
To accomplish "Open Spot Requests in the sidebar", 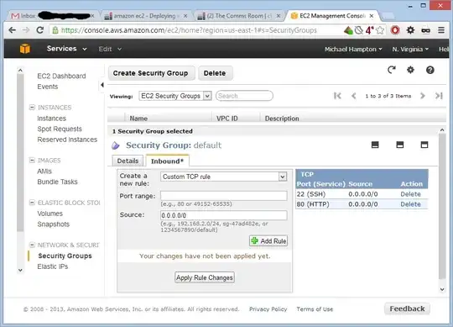I will tap(60, 129).
